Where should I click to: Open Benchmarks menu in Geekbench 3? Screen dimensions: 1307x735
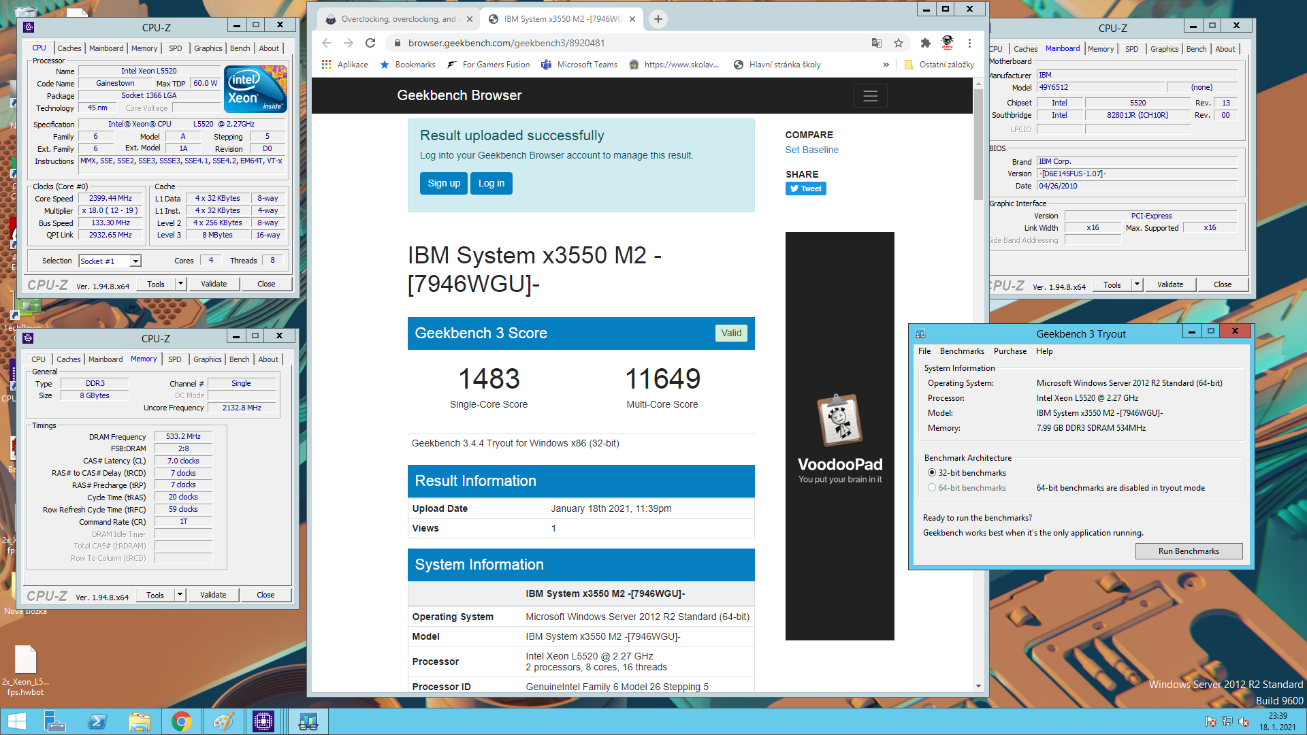962,351
